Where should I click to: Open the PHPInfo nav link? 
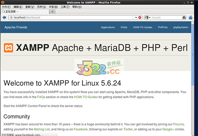pyautogui.click(x=163, y=27)
